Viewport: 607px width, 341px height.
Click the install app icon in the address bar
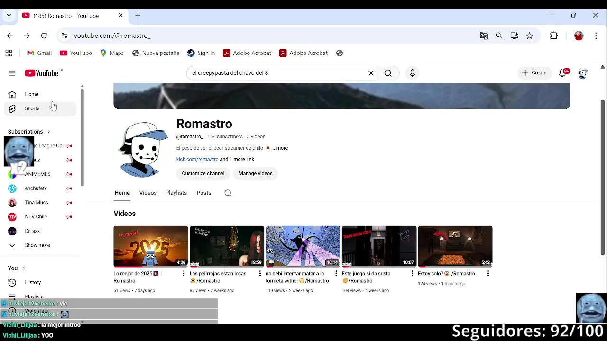point(514,36)
